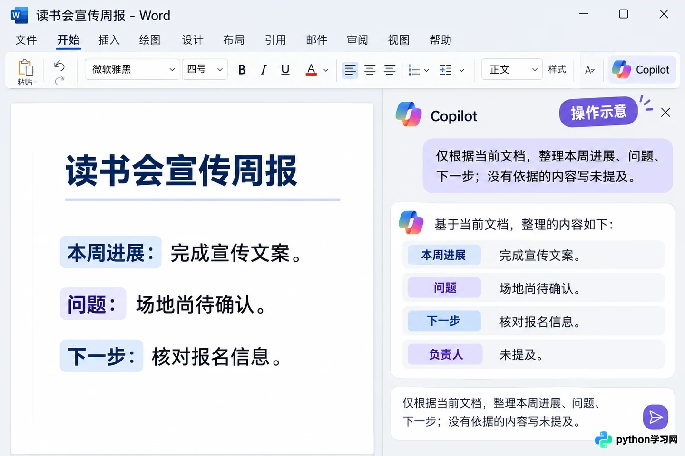The height and width of the screenshot is (456, 685).
Task: Click 完成宣传文案。 in Copilot response
Action: [x=540, y=256]
